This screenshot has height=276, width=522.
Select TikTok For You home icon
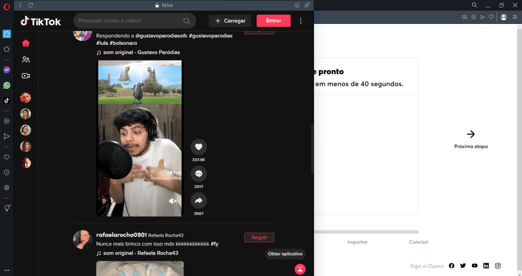pyautogui.click(x=25, y=43)
